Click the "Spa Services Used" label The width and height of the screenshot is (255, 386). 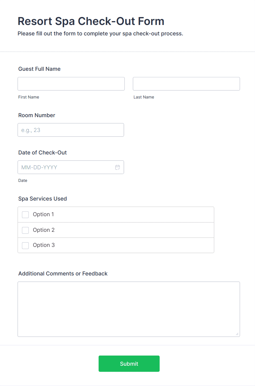click(42, 199)
